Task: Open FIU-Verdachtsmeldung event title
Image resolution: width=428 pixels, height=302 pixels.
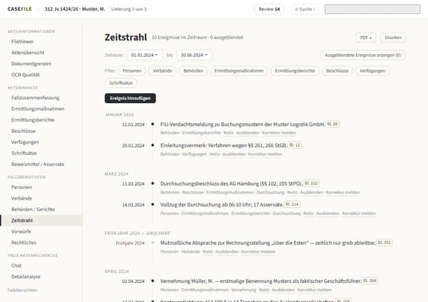Action: pos(243,124)
